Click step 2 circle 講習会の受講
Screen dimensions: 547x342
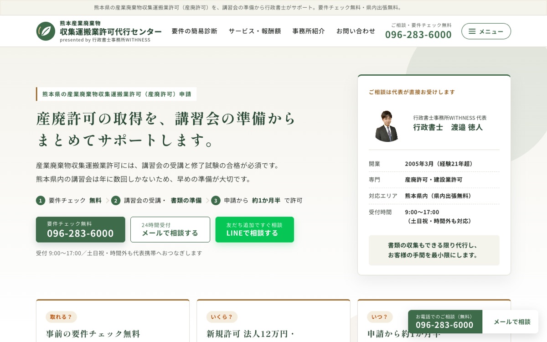116,200
